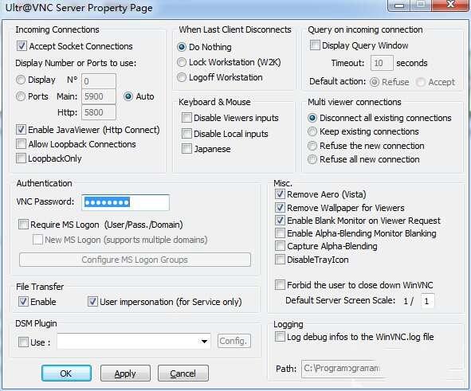Screen dimensions: 471x391
Task: Click Configure MS Logon Groups button
Action: coord(135,260)
